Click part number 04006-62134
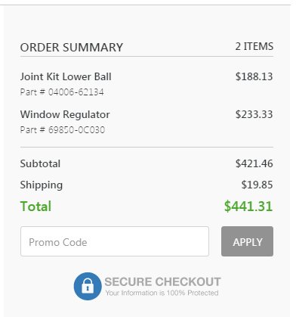The width and height of the screenshot is (296, 317). (x=62, y=92)
